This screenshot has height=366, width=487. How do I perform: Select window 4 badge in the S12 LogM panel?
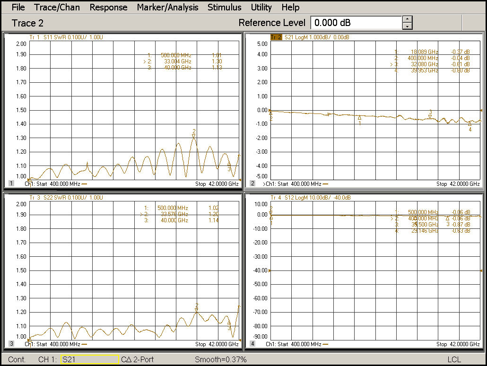click(x=252, y=342)
